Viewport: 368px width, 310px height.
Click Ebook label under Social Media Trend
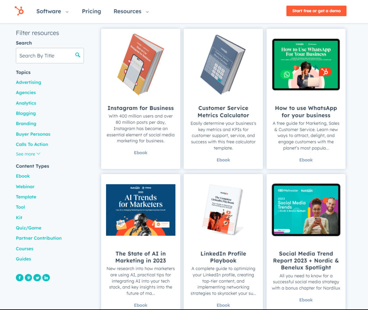[x=306, y=300]
